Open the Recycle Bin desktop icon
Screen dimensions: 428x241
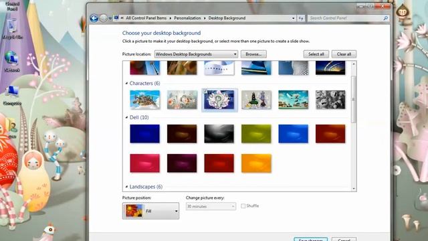[x=12, y=29]
